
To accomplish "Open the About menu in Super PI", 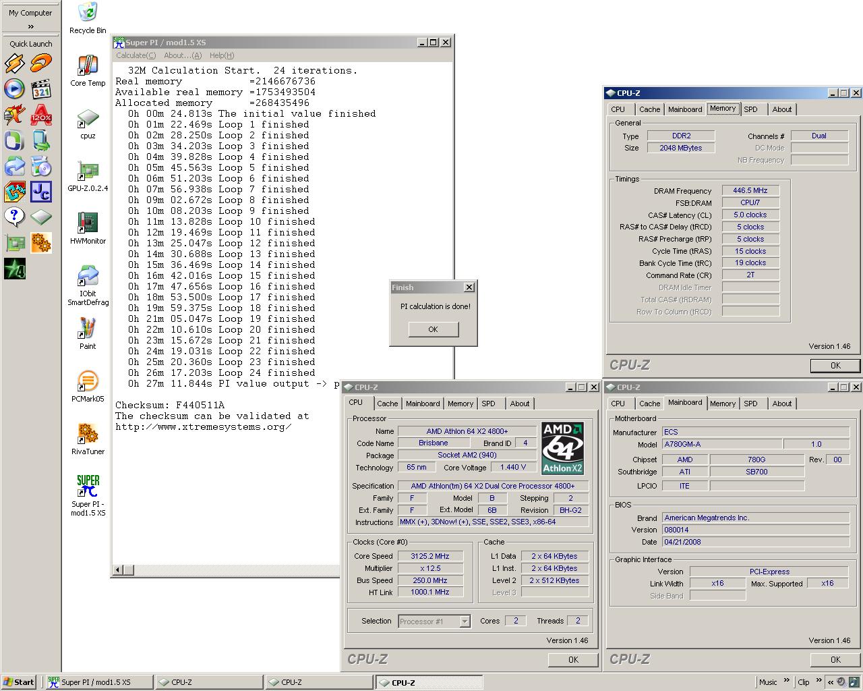I will (x=183, y=55).
